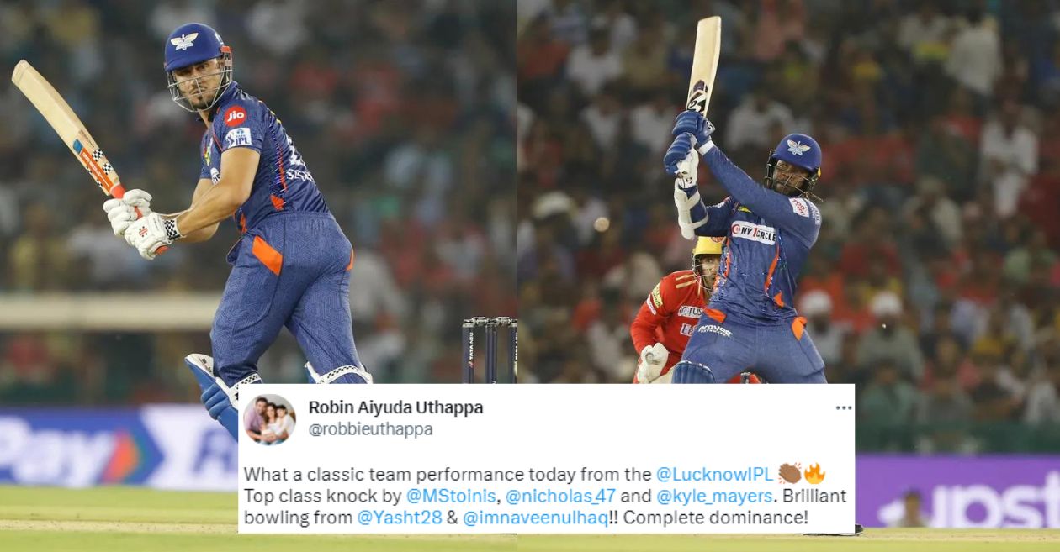Open the @LucknowIPL mention
The image size is (1060, 552).
[714, 474]
